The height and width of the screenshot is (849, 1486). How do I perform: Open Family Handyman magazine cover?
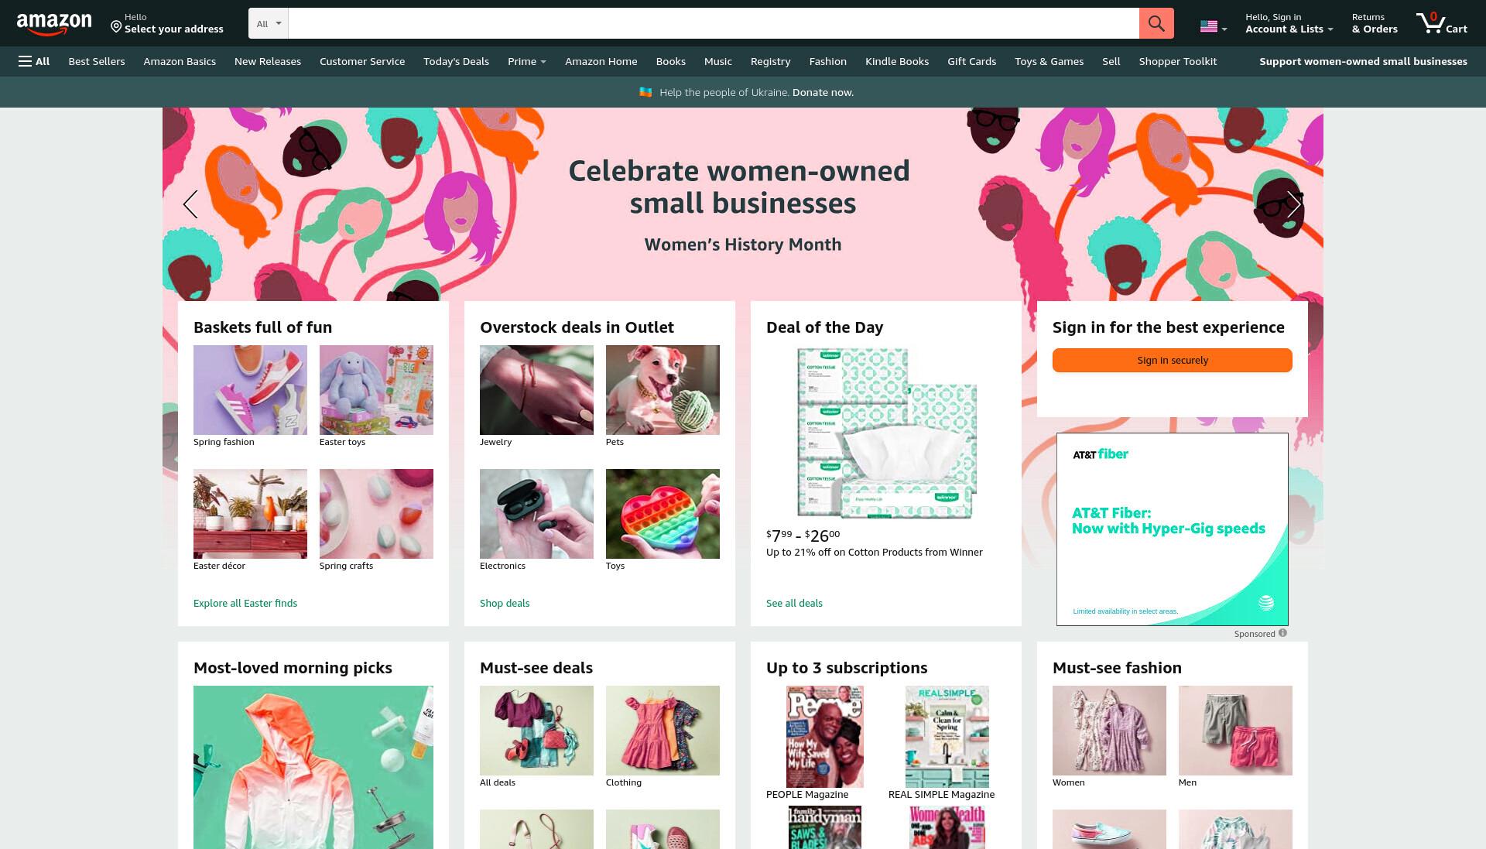[825, 827]
